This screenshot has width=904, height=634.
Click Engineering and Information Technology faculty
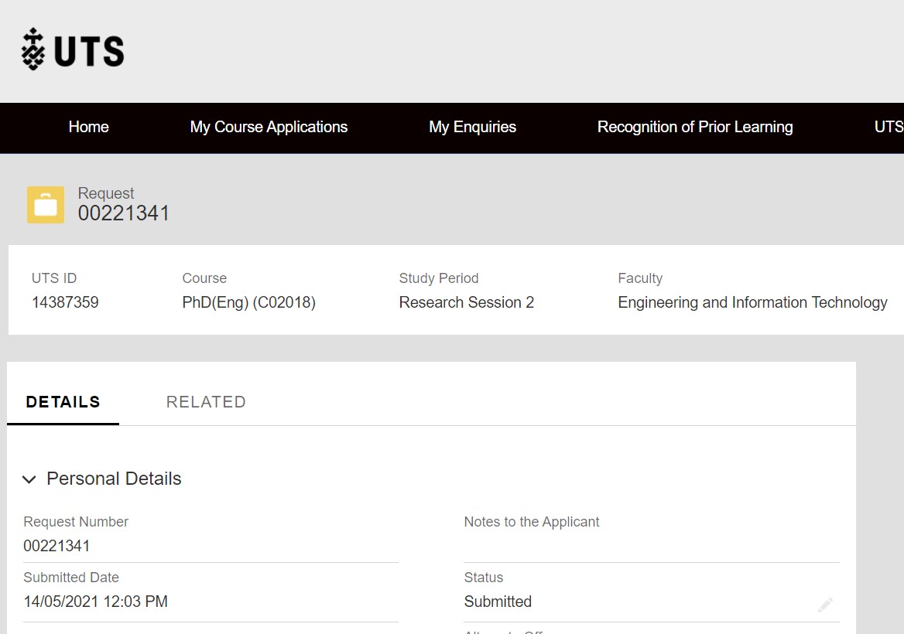(x=752, y=302)
